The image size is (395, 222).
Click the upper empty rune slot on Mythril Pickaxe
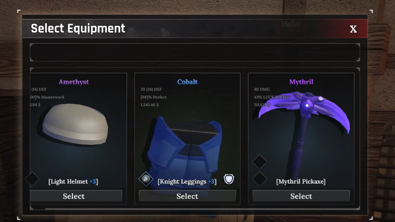tap(259, 162)
